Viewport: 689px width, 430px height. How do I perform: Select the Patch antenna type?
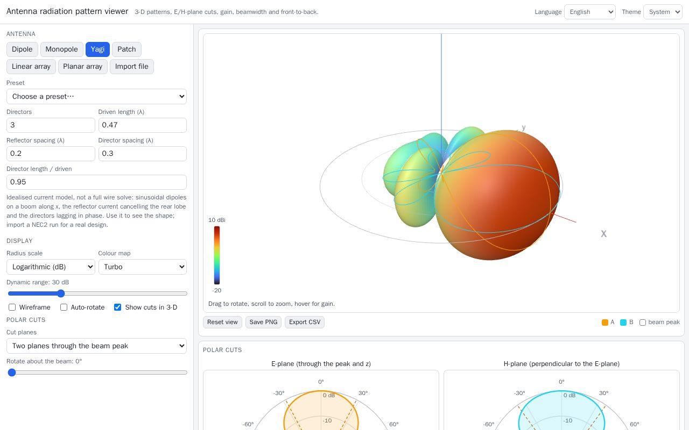126,49
